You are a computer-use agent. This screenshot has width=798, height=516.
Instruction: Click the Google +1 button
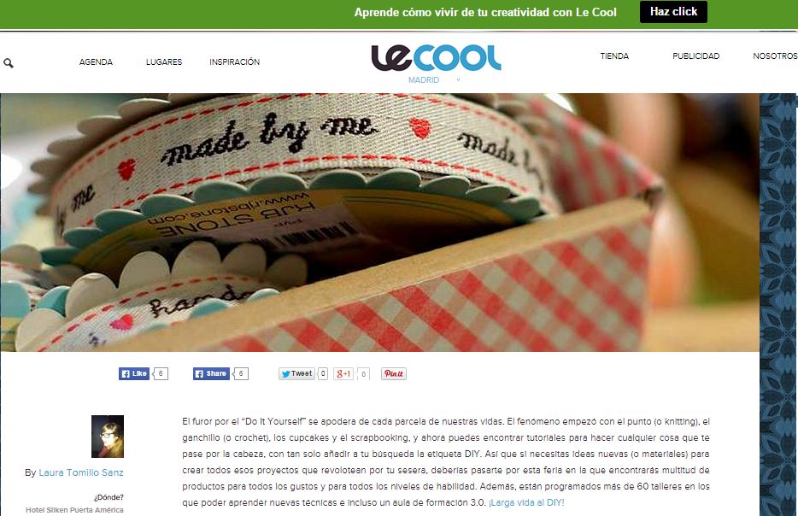(343, 373)
